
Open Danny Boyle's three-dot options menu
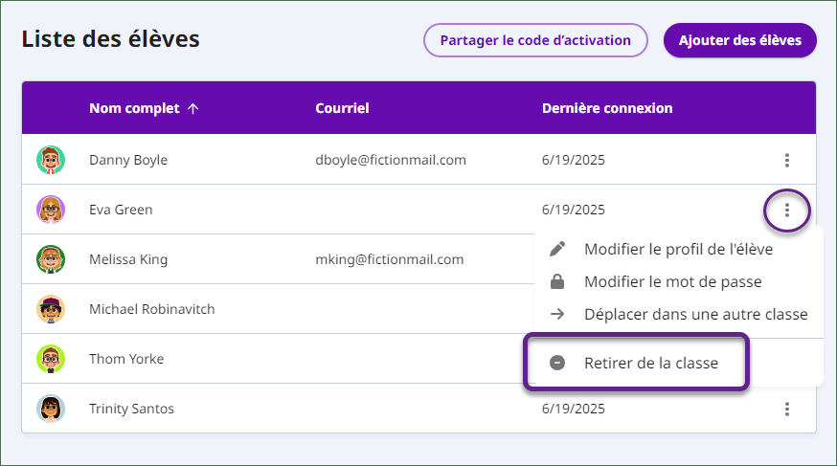pyautogui.click(x=787, y=160)
